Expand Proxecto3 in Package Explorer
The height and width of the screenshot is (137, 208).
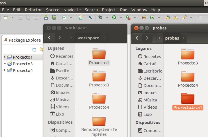tap(5, 64)
